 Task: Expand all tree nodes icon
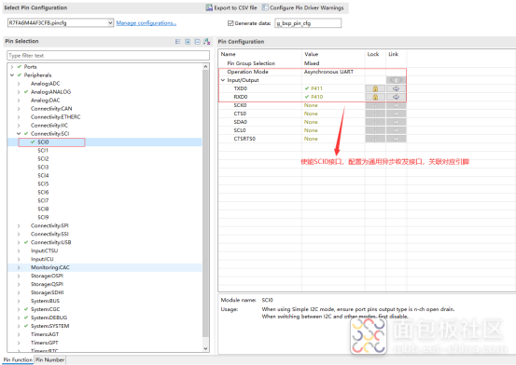click(x=188, y=42)
